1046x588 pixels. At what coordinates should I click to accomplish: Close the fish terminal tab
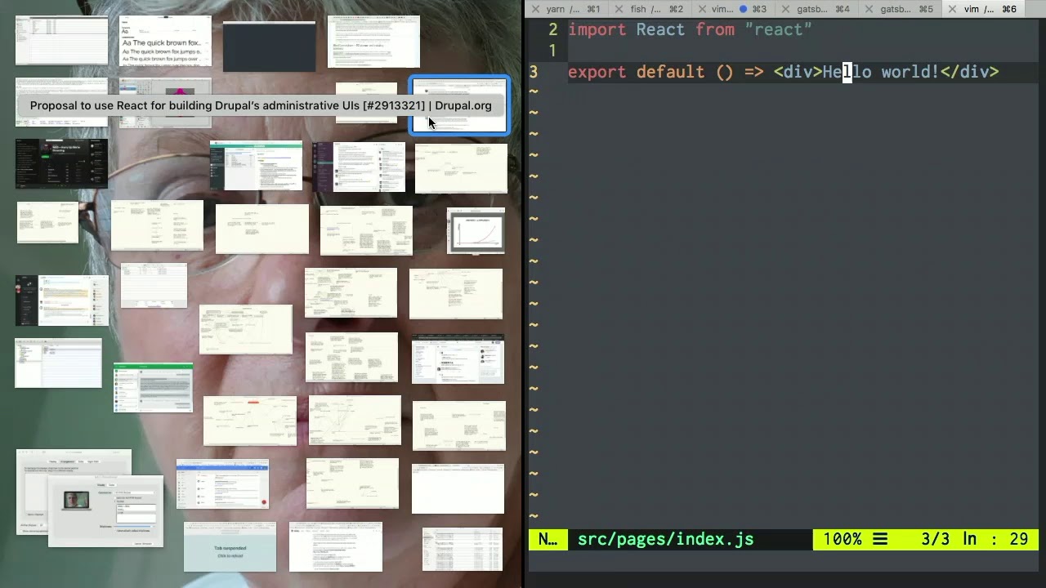(x=619, y=9)
